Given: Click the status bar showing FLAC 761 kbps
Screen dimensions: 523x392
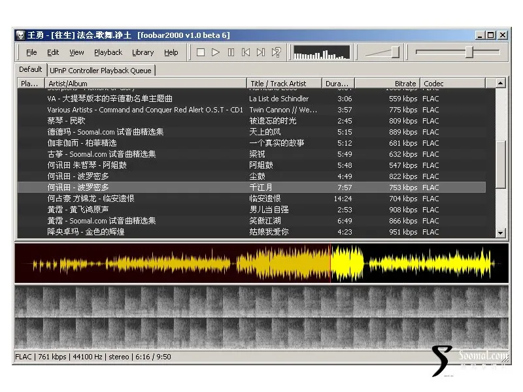Looking at the screenshot, I should coord(93,357).
